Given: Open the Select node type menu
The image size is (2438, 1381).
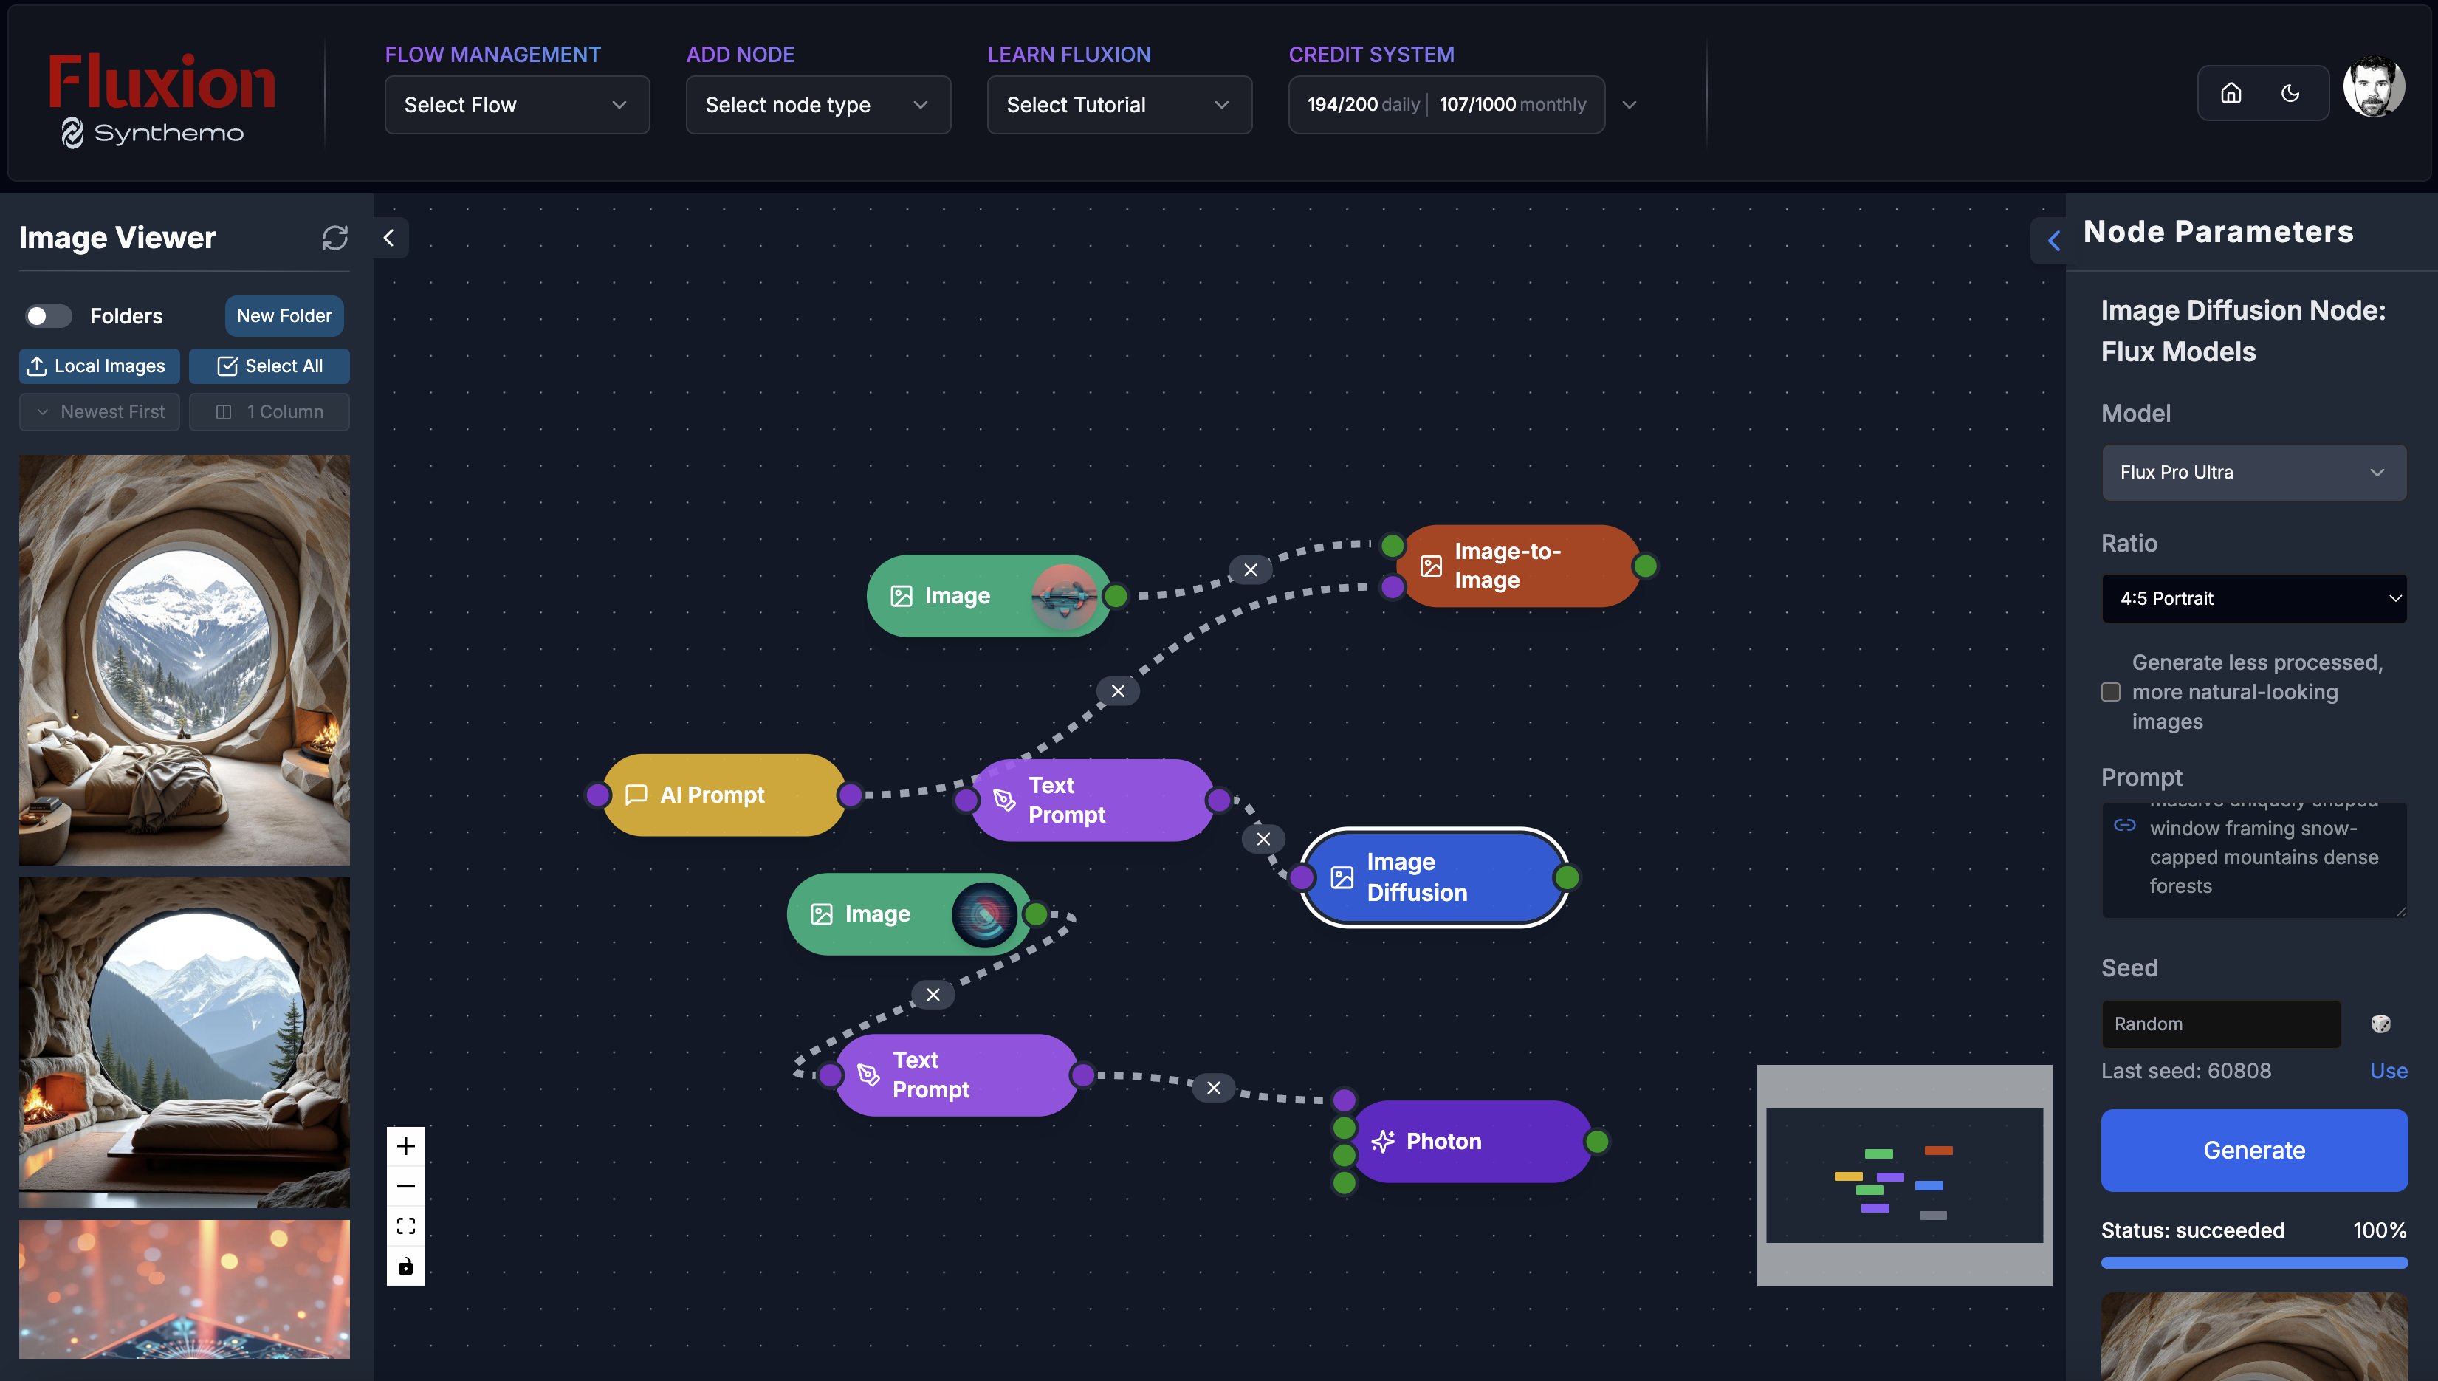Looking at the screenshot, I should pyautogui.click(x=818, y=104).
